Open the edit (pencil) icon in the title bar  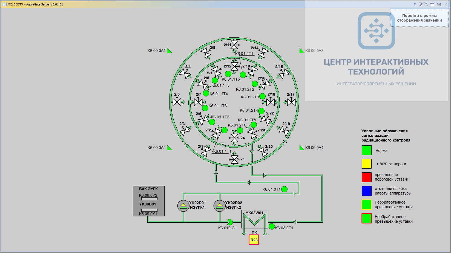421,4
